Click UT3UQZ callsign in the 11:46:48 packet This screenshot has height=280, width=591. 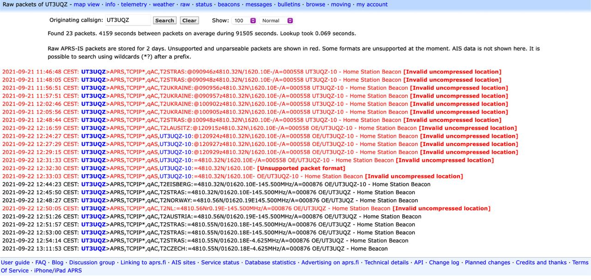[x=93, y=72]
